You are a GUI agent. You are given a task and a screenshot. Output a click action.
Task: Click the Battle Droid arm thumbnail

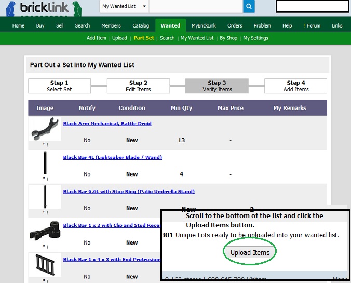pyautogui.click(x=45, y=129)
